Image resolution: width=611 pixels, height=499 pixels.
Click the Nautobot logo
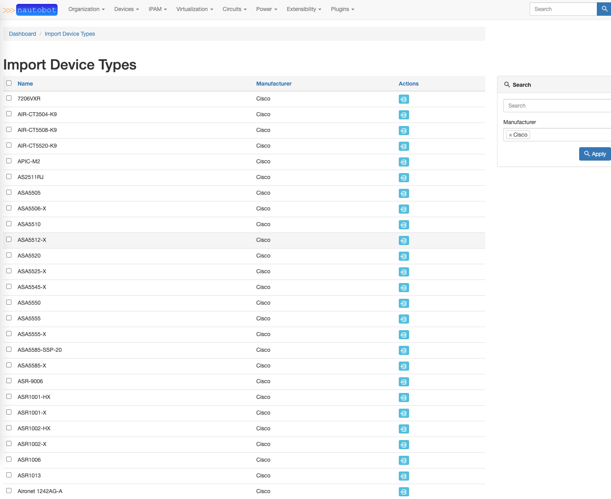(37, 9)
